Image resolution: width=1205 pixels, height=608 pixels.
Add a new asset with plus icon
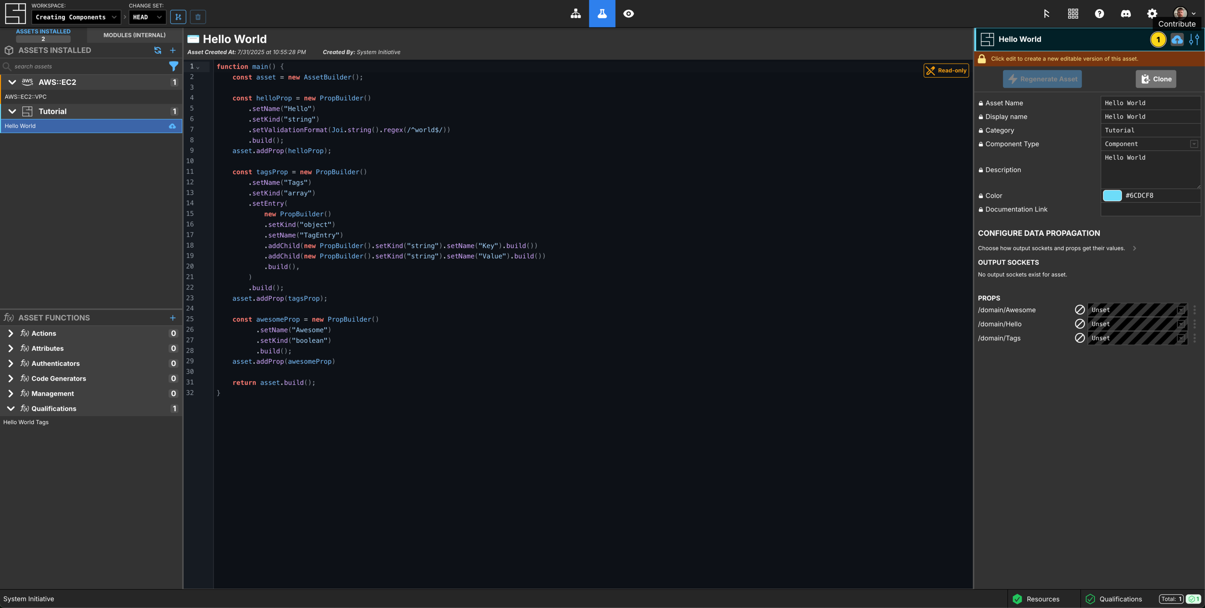(x=173, y=50)
